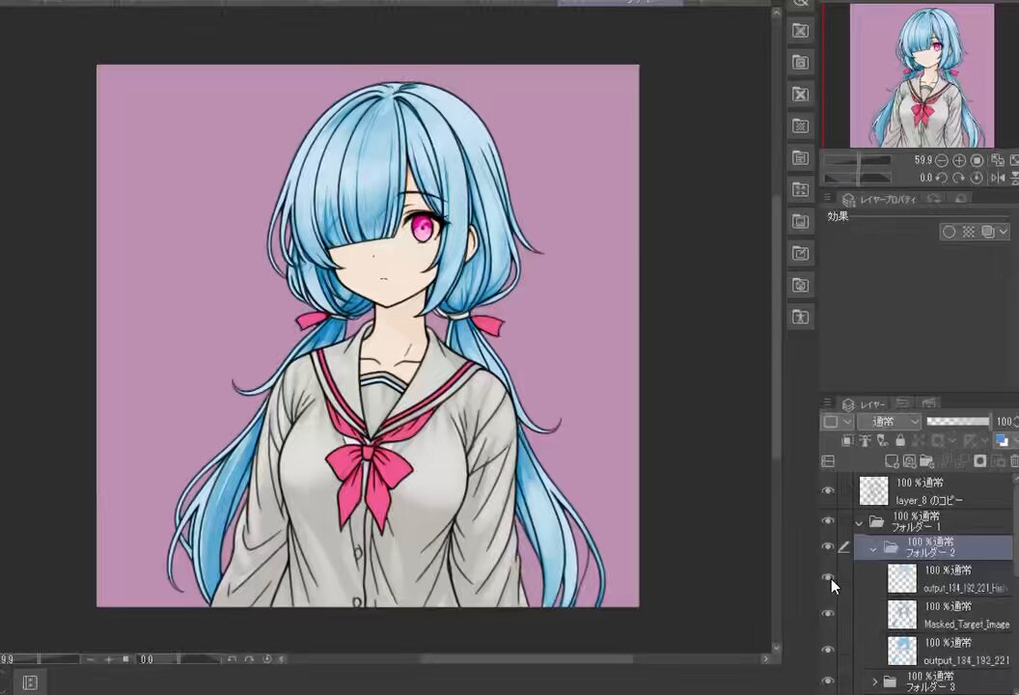Image resolution: width=1019 pixels, height=695 pixels.
Task: Open palette color dropdown beside blend mode
Action: click(x=838, y=421)
